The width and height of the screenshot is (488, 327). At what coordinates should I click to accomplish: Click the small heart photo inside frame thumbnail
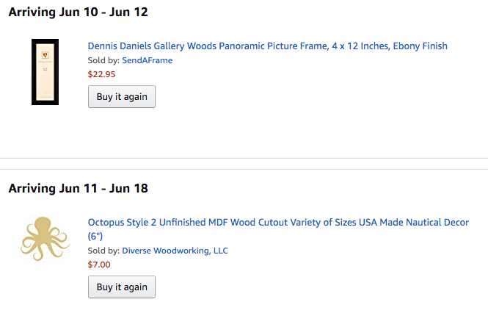(x=45, y=55)
